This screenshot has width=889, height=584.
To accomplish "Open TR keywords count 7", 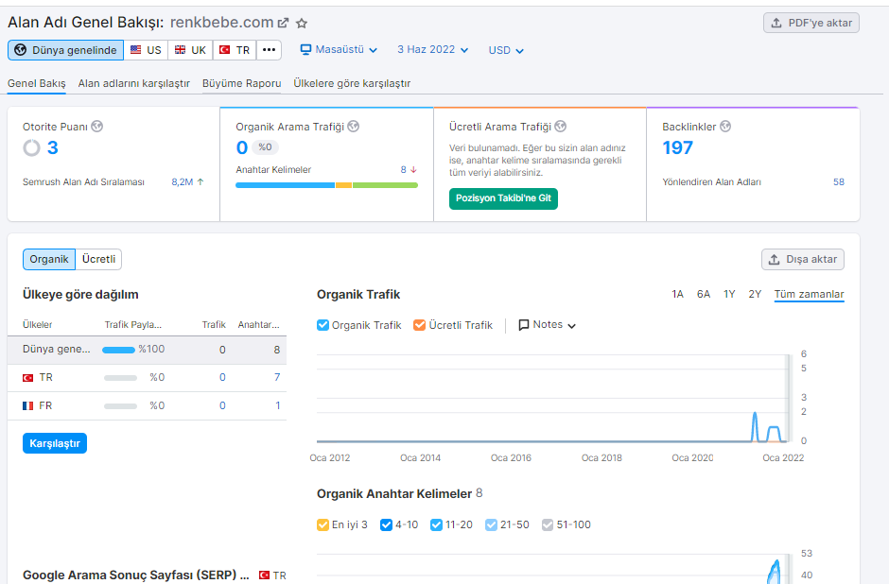I will point(277,377).
